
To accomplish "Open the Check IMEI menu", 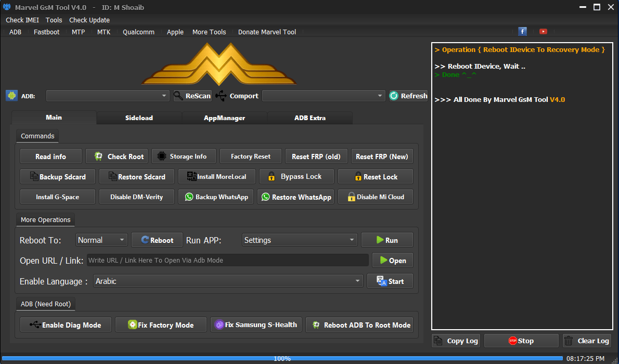I will (22, 20).
